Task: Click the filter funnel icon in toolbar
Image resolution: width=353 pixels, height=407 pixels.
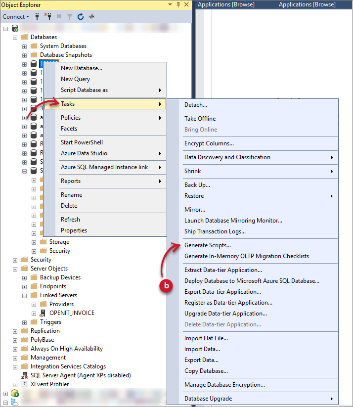Action: 70,16
